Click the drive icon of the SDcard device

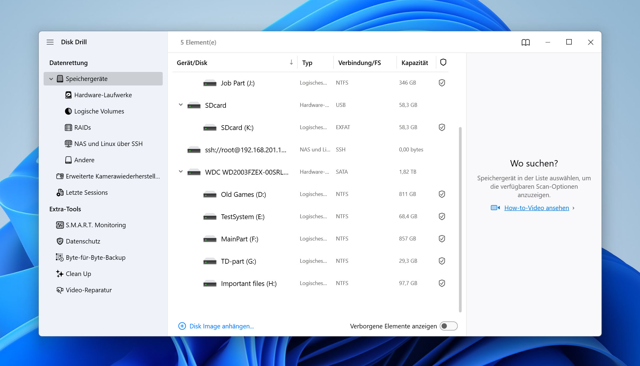coord(194,105)
